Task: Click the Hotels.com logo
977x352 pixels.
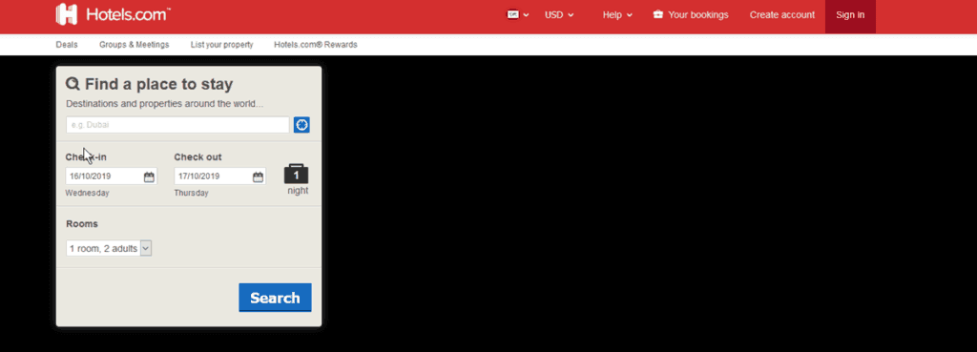Action: coord(113,14)
